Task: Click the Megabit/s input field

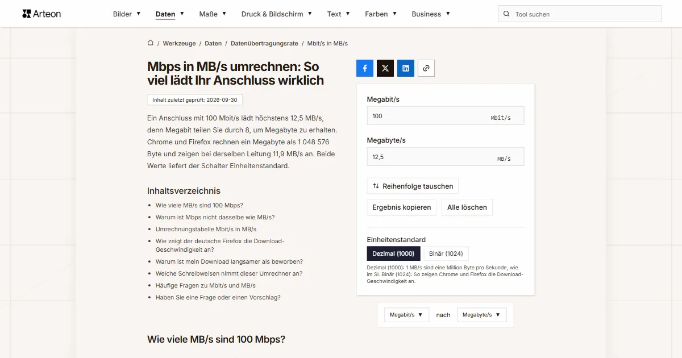Action: (446, 116)
